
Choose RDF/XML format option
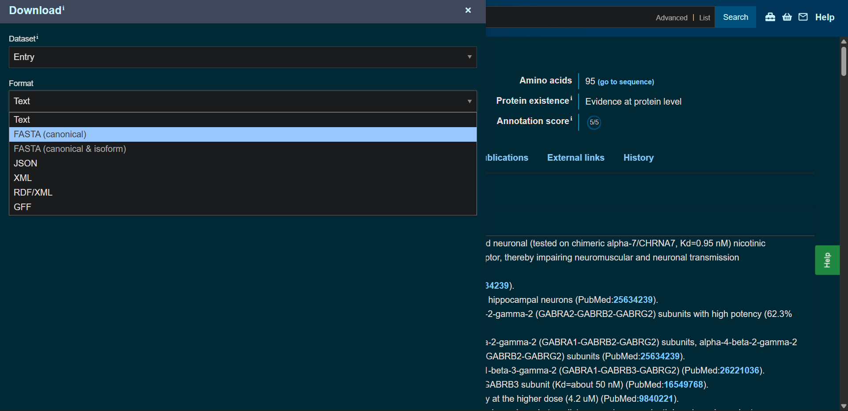pyautogui.click(x=33, y=192)
